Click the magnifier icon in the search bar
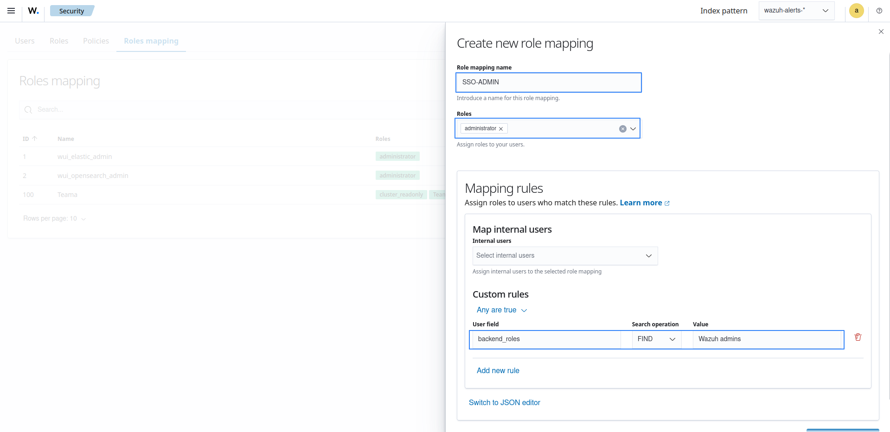The height and width of the screenshot is (432, 890). (x=28, y=109)
